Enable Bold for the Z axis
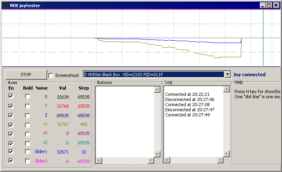Image resolution: width=282 pixels, height=172 pixels. [27, 116]
